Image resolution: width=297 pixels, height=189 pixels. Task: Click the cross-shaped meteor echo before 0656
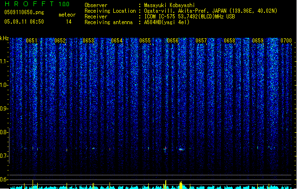(x=165, y=149)
